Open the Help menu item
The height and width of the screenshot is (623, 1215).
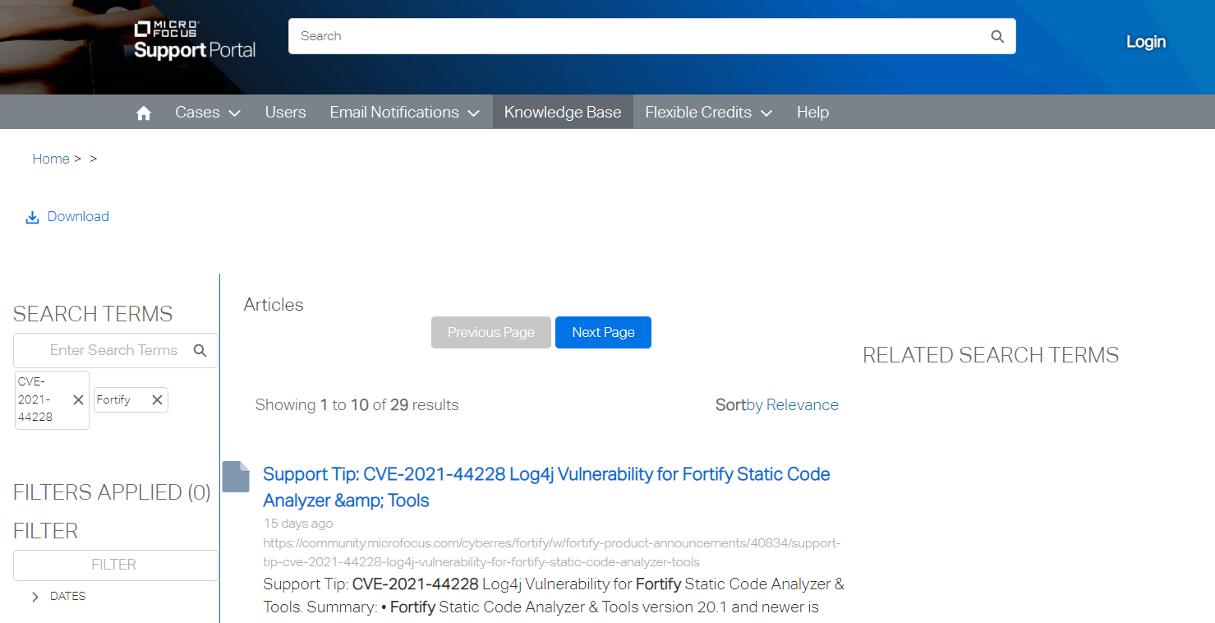(812, 113)
